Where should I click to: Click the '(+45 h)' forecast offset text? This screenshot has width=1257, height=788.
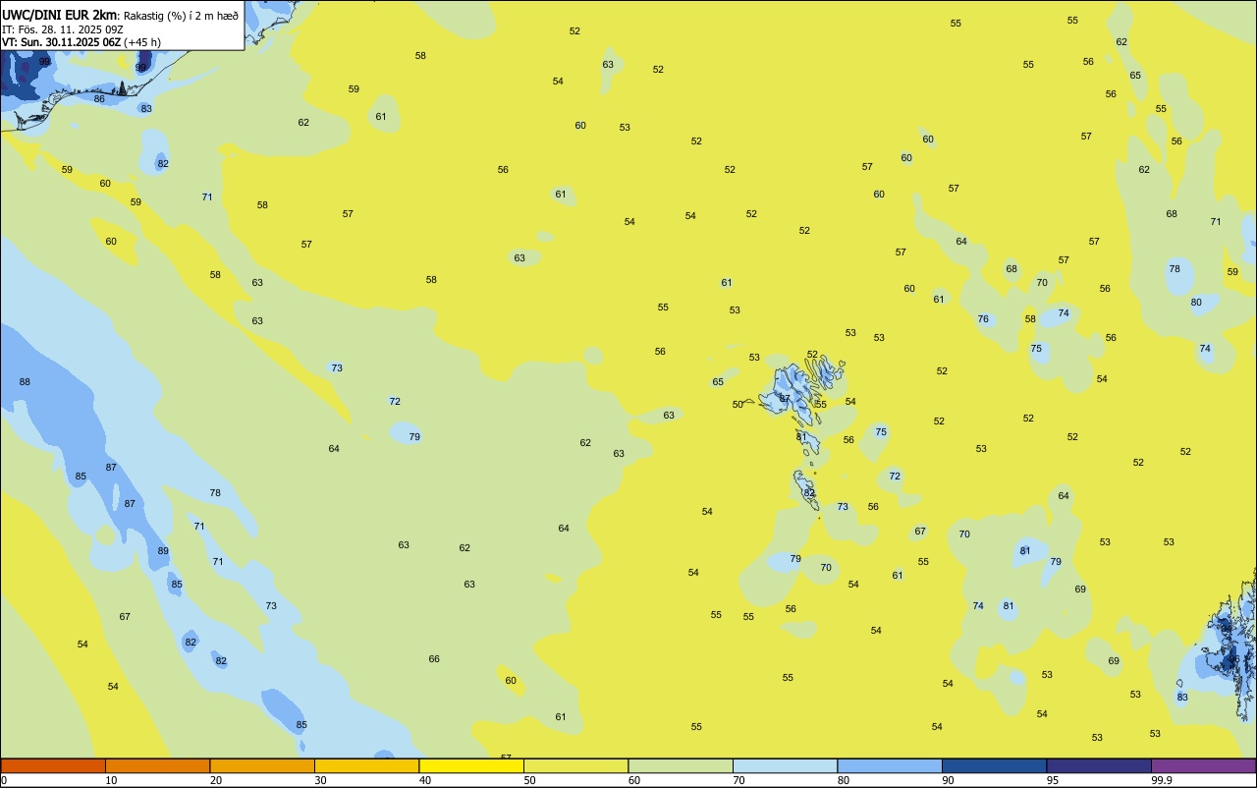[142, 42]
